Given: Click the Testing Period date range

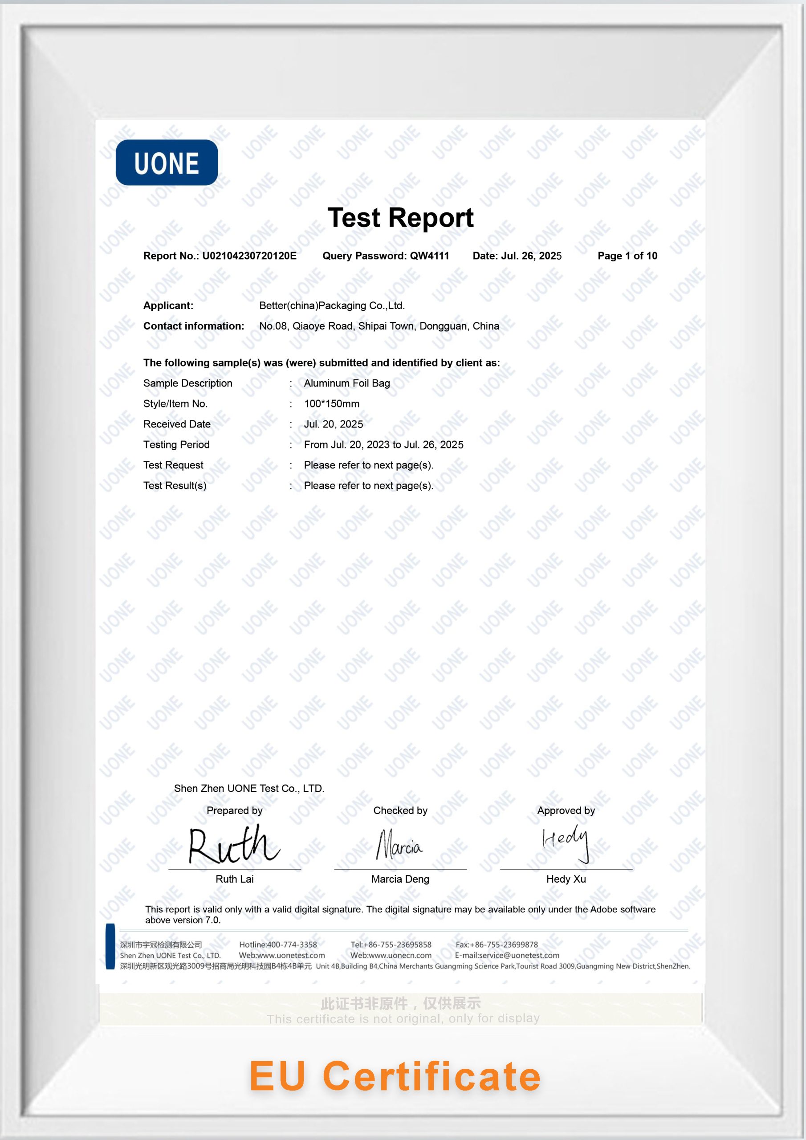Looking at the screenshot, I should tap(383, 445).
